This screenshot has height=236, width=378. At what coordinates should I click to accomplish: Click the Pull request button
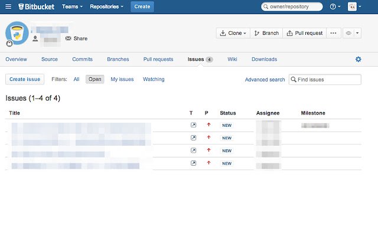tap(305, 33)
